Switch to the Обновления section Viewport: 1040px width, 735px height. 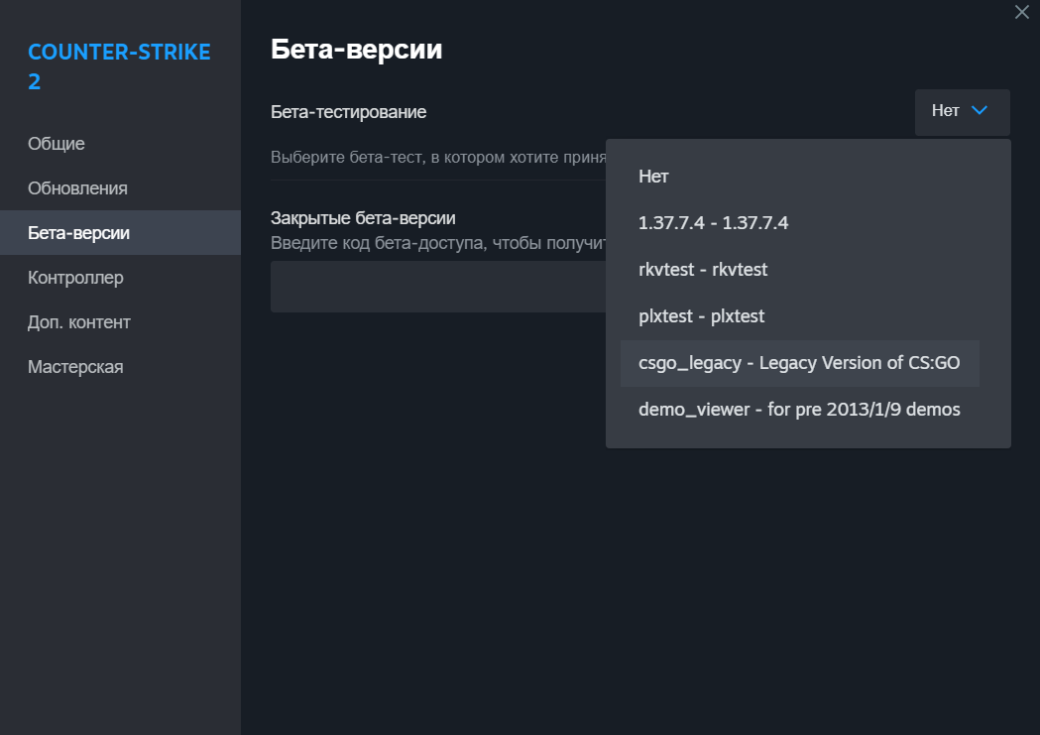[120, 188]
